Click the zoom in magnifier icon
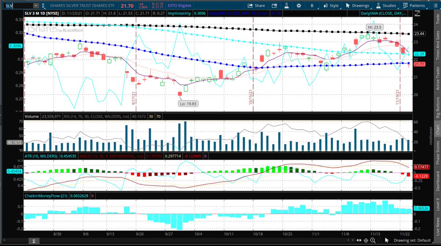 373,240
